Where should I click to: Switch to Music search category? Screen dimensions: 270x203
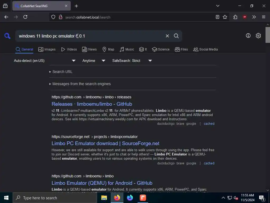[127, 49]
